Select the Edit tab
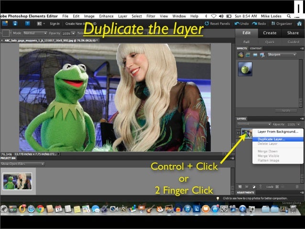This screenshot has width=305, height=229. click(x=247, y=33)
